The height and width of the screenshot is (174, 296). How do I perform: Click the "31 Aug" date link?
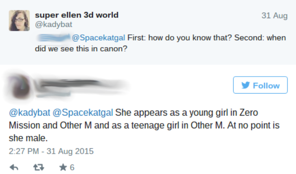click(x=274, y=16)
